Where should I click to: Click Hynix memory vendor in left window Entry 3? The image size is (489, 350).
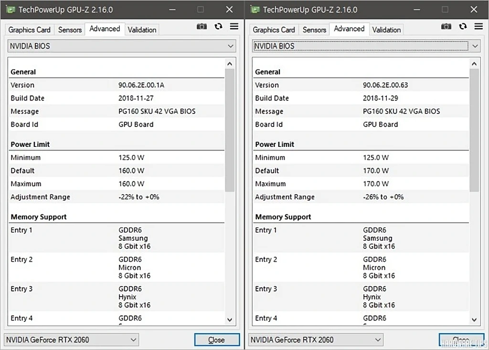[127, 297]
